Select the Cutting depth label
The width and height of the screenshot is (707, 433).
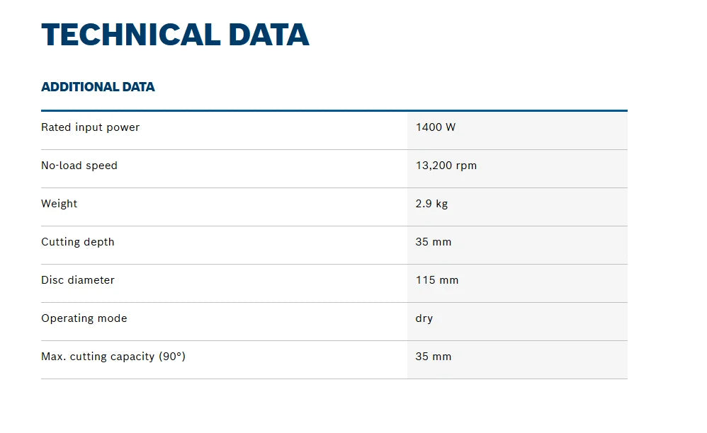77,242
